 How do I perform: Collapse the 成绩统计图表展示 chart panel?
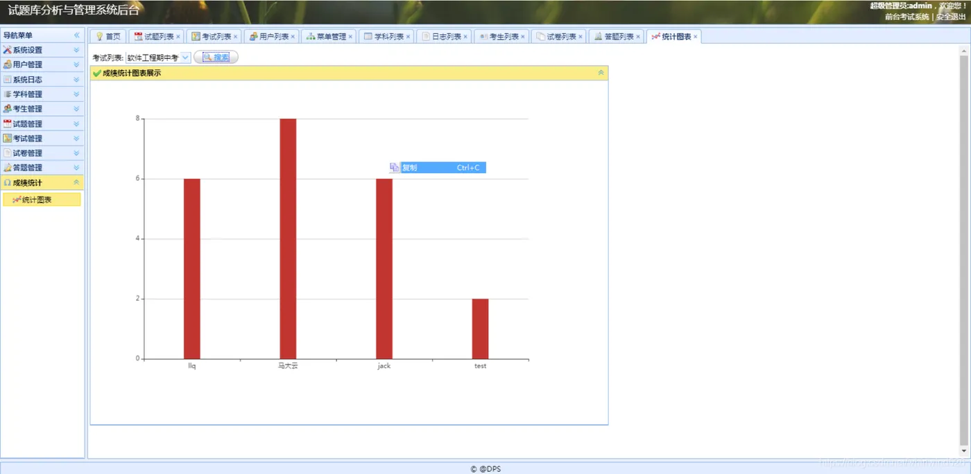tap(601, 73)
